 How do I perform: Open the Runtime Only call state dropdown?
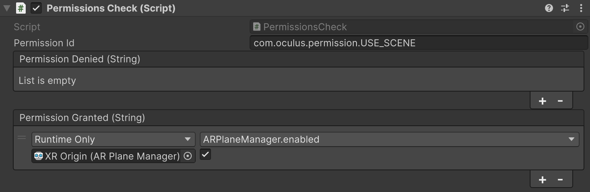pyautogui.click(x=113, y=139)
